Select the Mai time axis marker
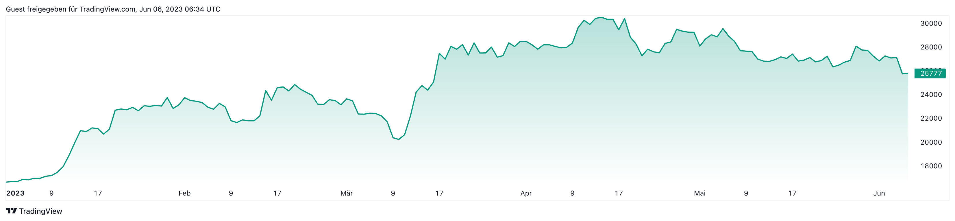The height and width of the screenshot is (221, 955). tap(699, 193)
